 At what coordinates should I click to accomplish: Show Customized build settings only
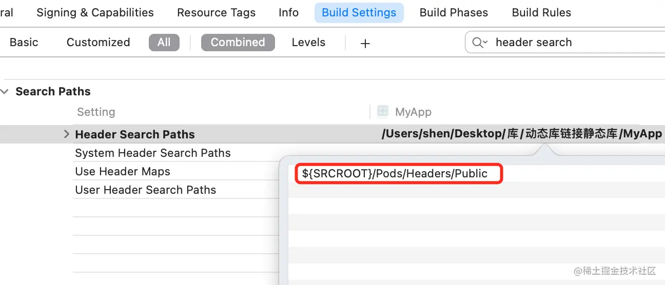click(98, 43)
